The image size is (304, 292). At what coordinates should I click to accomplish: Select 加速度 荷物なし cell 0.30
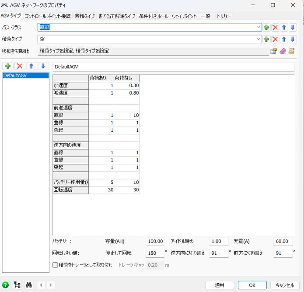click(126, 85)
